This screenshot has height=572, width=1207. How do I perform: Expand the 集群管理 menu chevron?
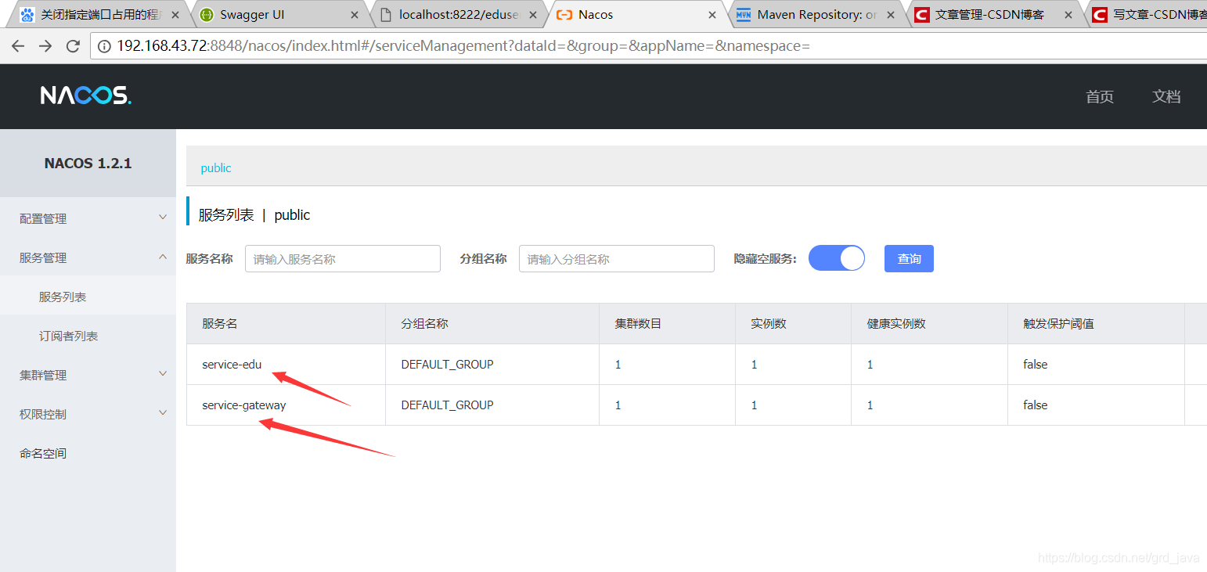click(163, 374)
